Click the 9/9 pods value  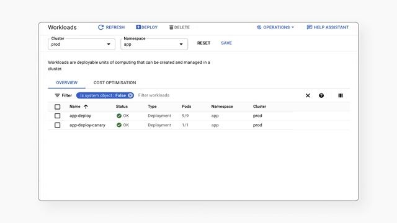point(185,116)
